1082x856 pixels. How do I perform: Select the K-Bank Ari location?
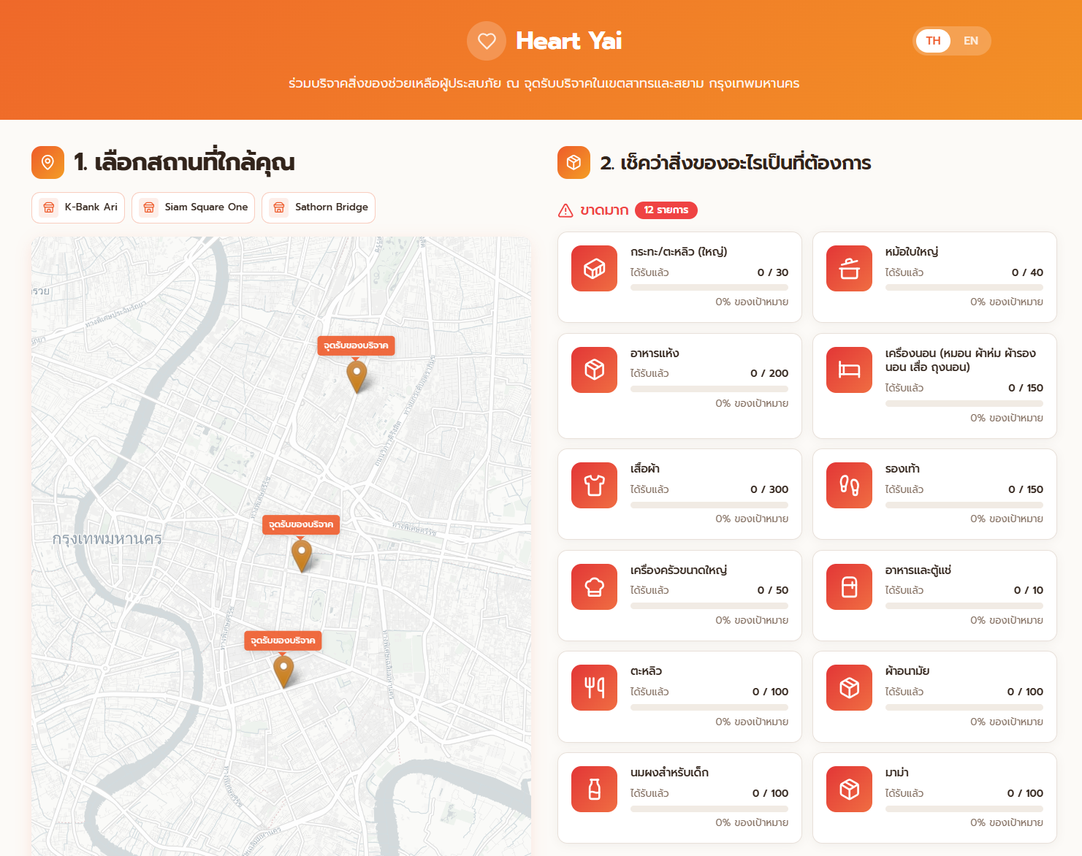[78, 207]
